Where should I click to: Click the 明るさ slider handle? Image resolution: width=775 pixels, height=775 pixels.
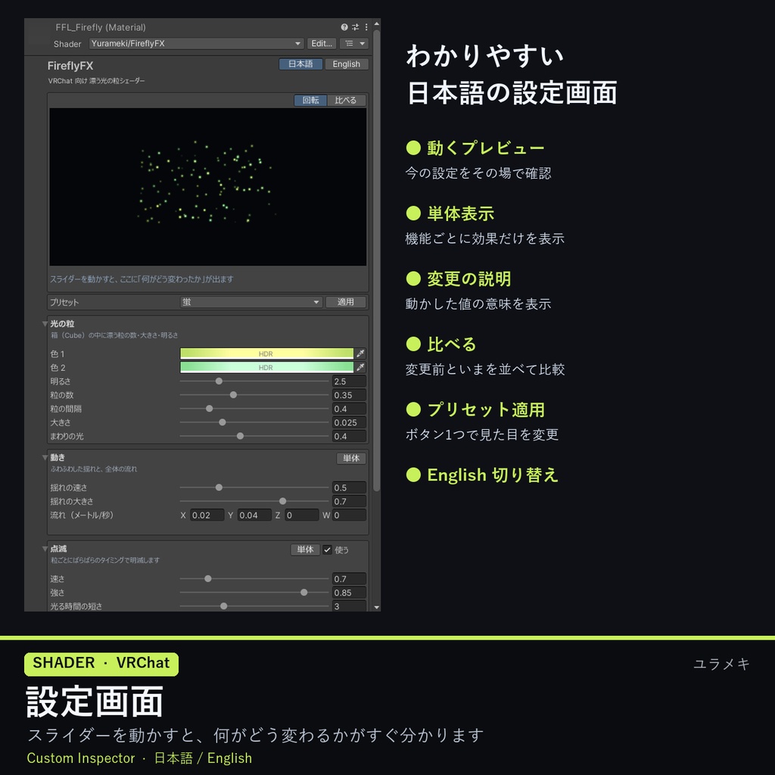(x=219, y=381)
